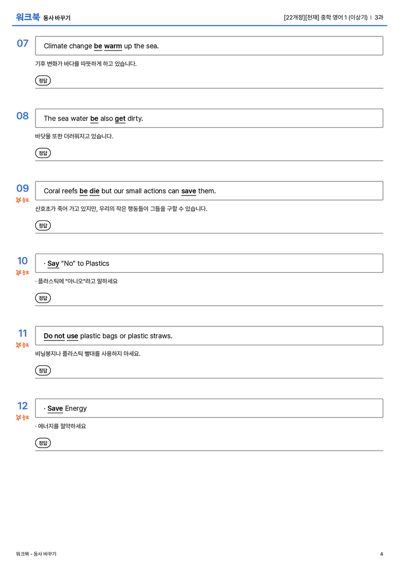Click the 중요 star mark below number 11
Image resolution: width=399 pixels, height=565 pixels.
click(x=22, y=345)
